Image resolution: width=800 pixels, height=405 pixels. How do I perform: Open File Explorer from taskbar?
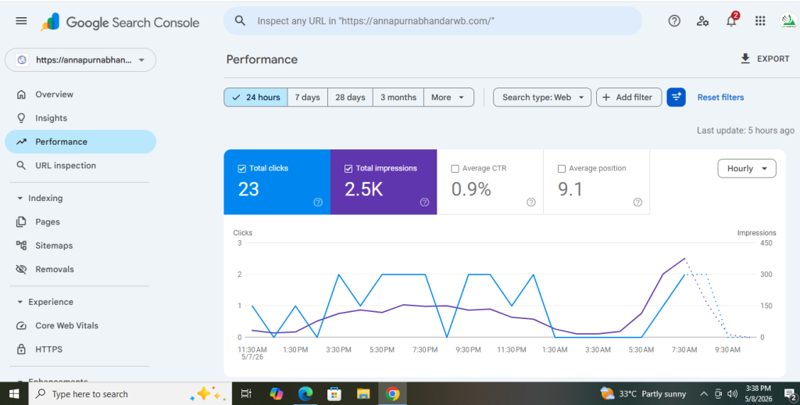pyautogui.click(x=363, y=394)
